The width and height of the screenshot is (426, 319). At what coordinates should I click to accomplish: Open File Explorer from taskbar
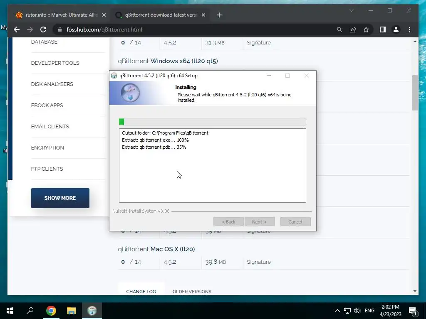point(72,311)
